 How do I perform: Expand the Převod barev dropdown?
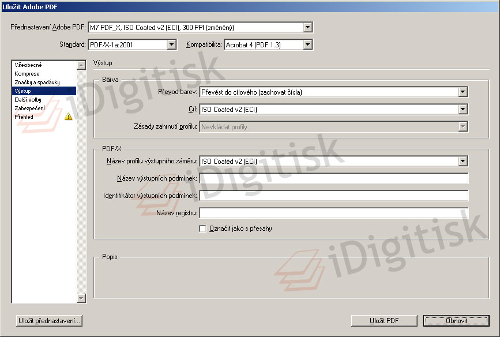click(333, 92)
